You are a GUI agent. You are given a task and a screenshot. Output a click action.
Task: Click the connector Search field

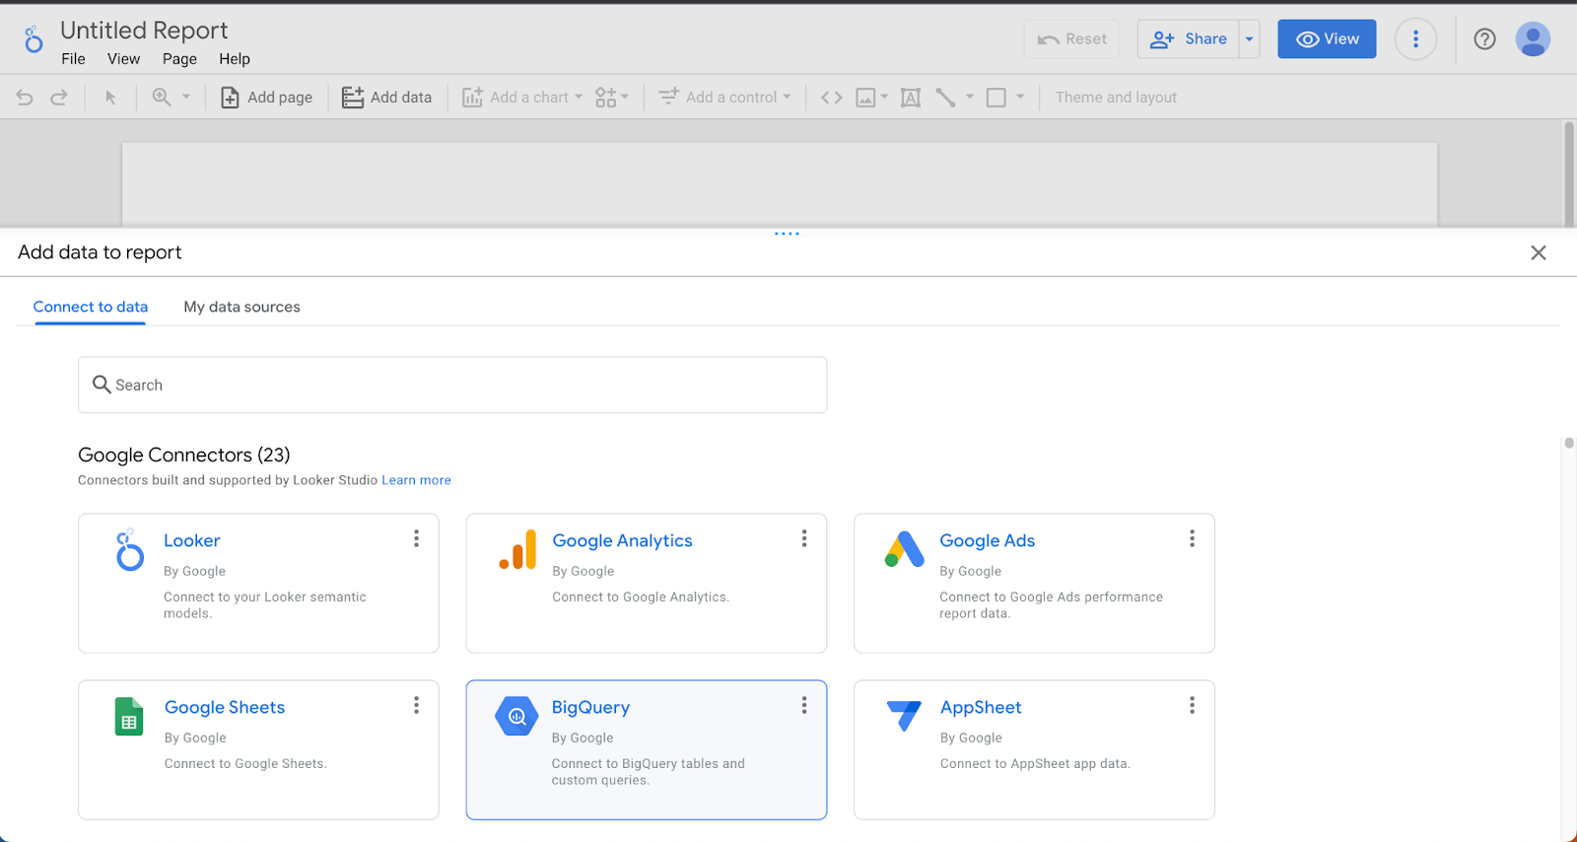click(452, 385)
